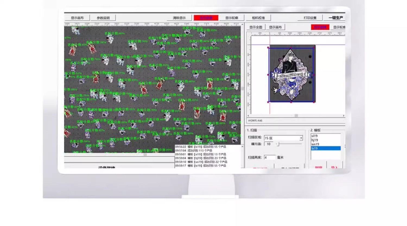Clear the scan overlay with 清除显示

coord(179,18)
